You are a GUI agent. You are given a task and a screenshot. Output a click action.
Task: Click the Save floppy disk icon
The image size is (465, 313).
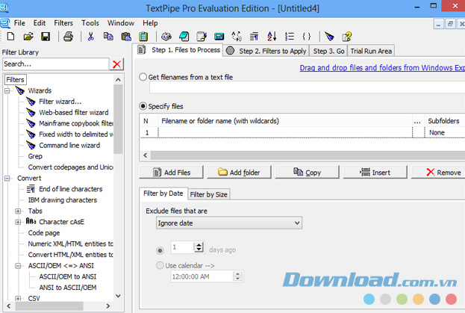point(46,37)
